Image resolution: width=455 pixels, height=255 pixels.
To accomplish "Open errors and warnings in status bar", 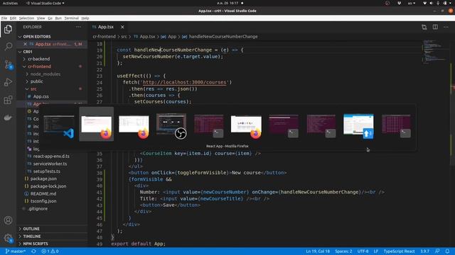I will [x=50, y=251].
